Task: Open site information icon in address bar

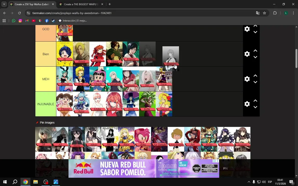Action: [28, 13]
